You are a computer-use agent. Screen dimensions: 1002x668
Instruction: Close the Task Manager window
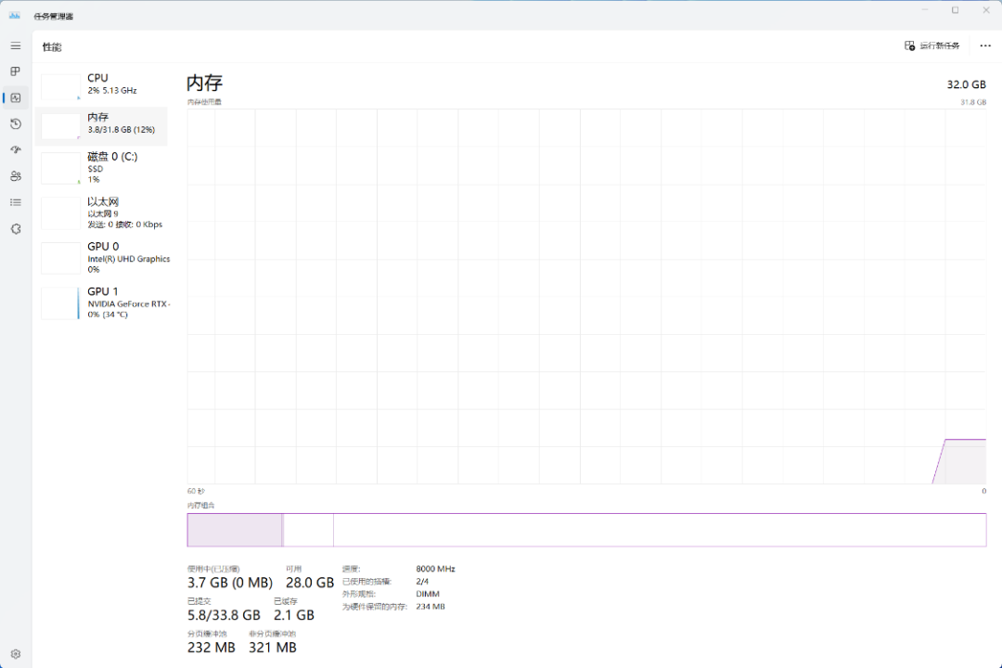[x=986, y=10]
